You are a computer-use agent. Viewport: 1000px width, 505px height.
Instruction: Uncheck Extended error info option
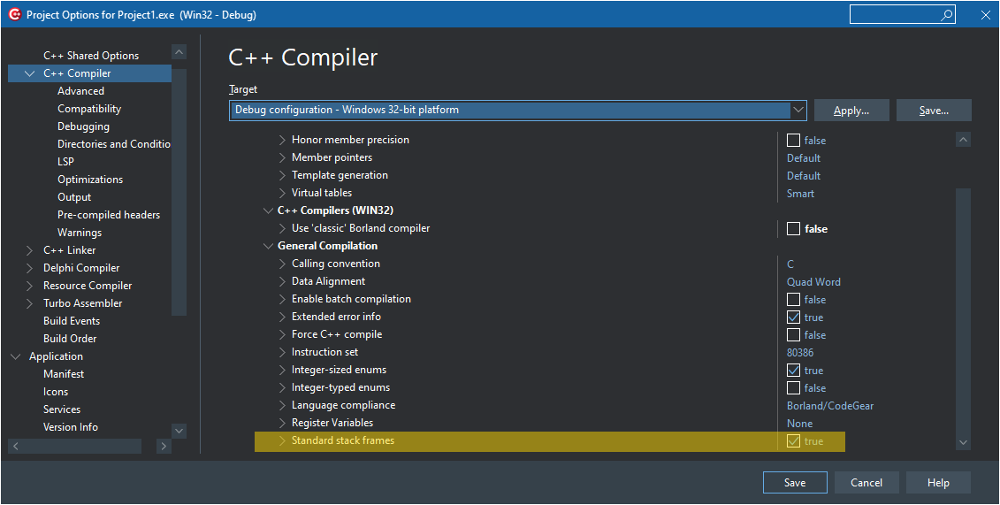point(793,318)
